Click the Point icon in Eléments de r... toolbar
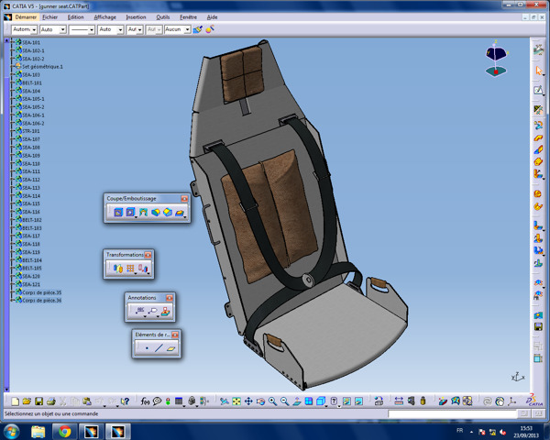 (147, 348)
